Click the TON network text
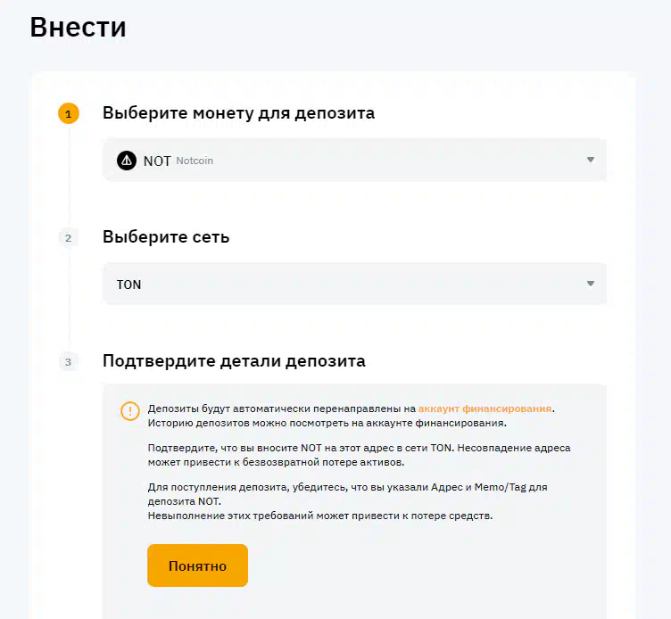The height and width of the screenshot is (619, 671). (x=128, y=285)
